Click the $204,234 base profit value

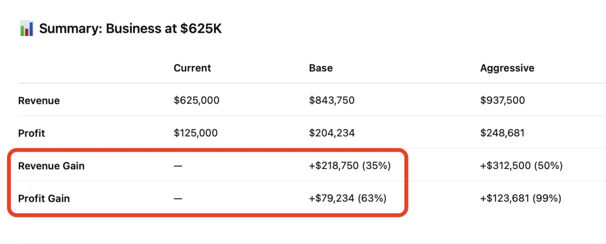[332, 133]
